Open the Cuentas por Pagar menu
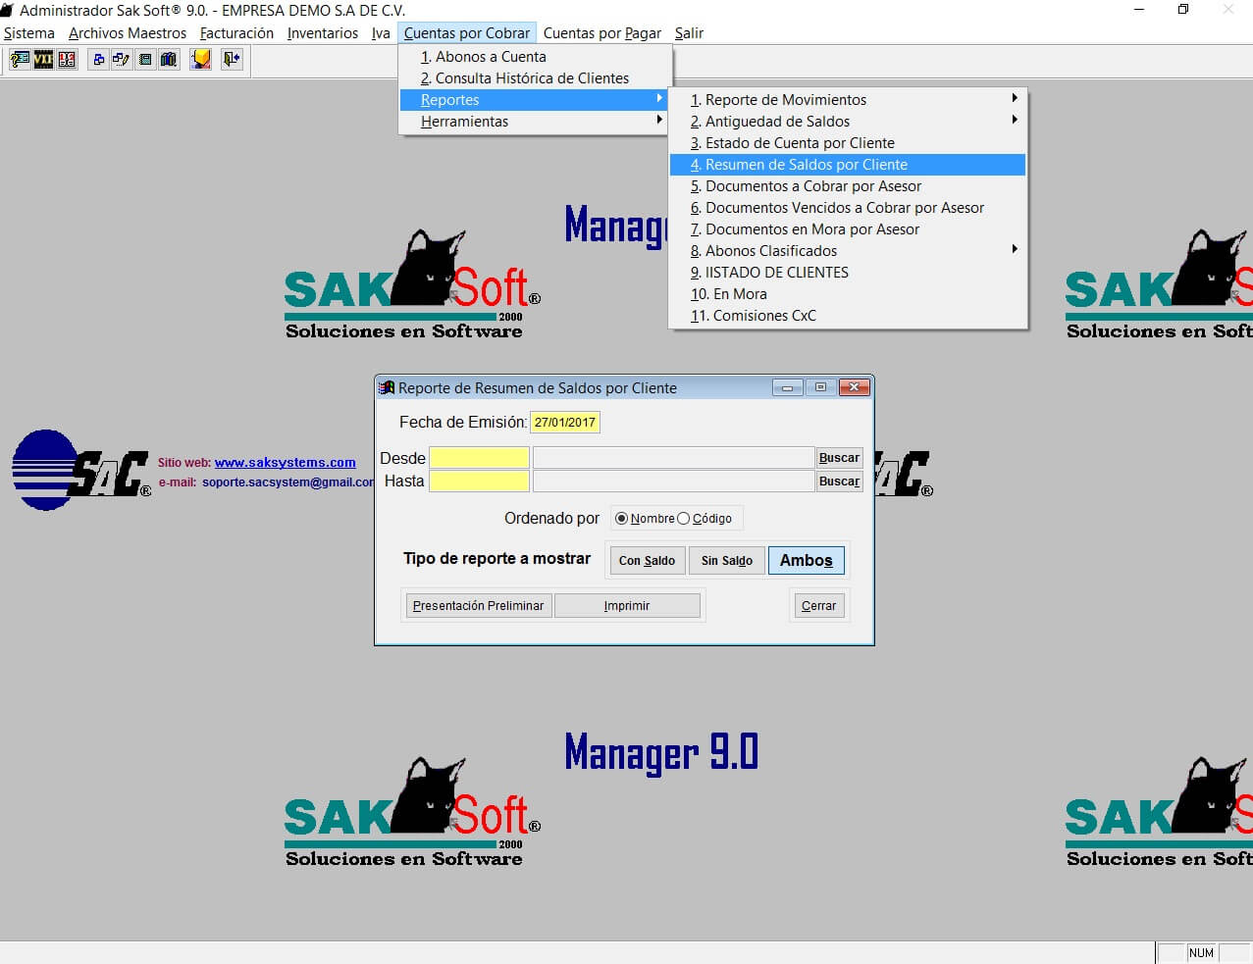This screenshot has height=964, width=1253. [x=602, y=33]
